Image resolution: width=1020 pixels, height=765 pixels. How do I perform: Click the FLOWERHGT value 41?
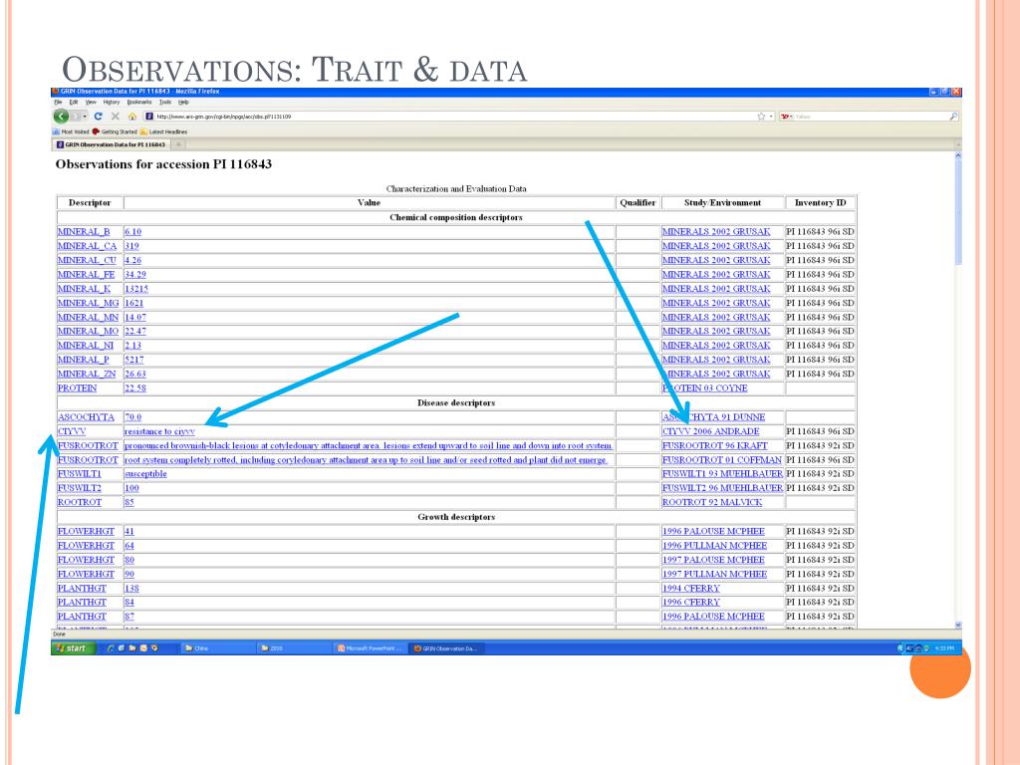128,531
